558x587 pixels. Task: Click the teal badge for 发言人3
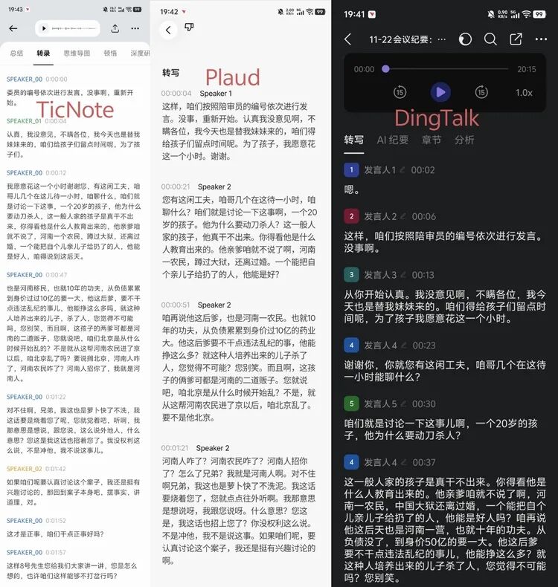click(x=351, y=275)
